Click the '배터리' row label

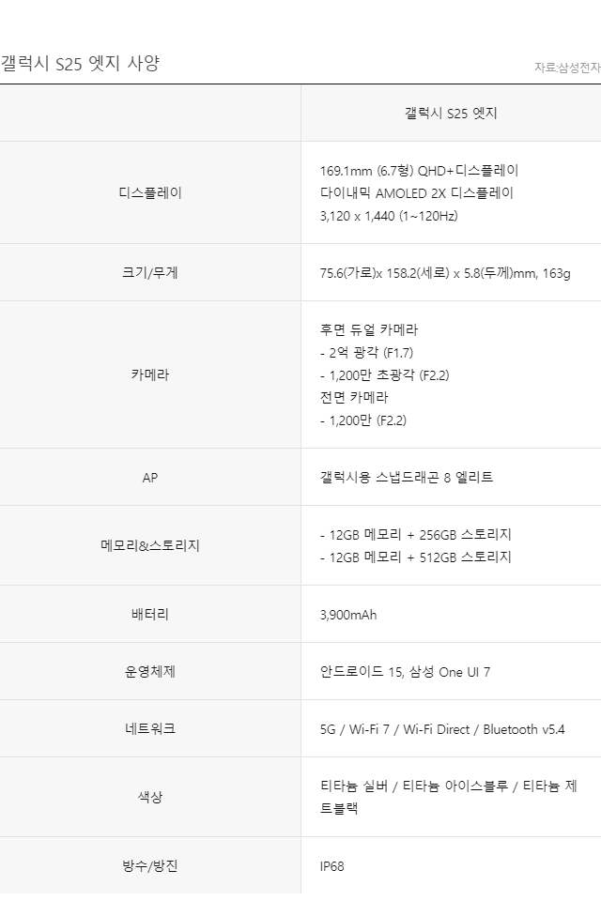[150, 615]
